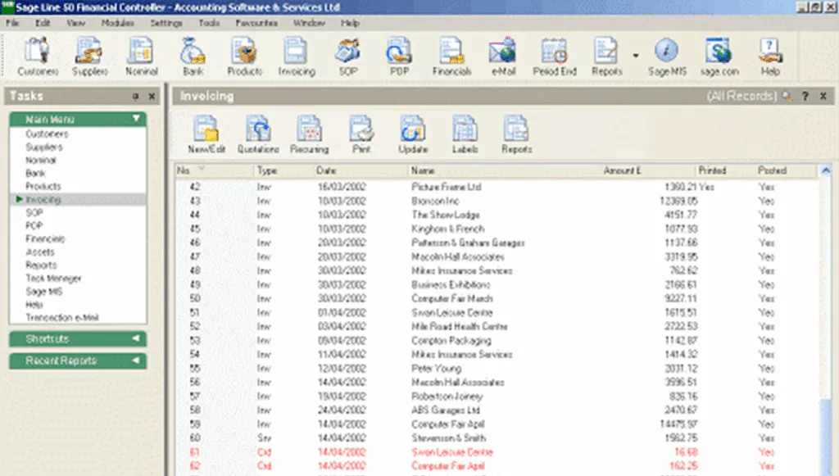Image resolution: width=839 pixels, height=476 pixels.
Task: Open the Modules menu
Action: pyautogui.click(x=118, y=23)
